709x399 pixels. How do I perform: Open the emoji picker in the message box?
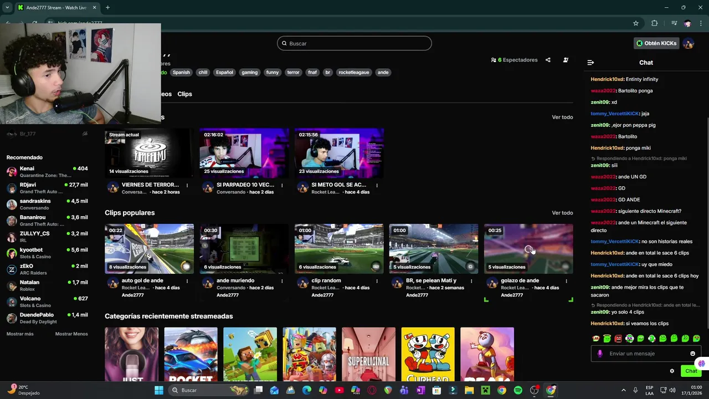click(692, 354)
